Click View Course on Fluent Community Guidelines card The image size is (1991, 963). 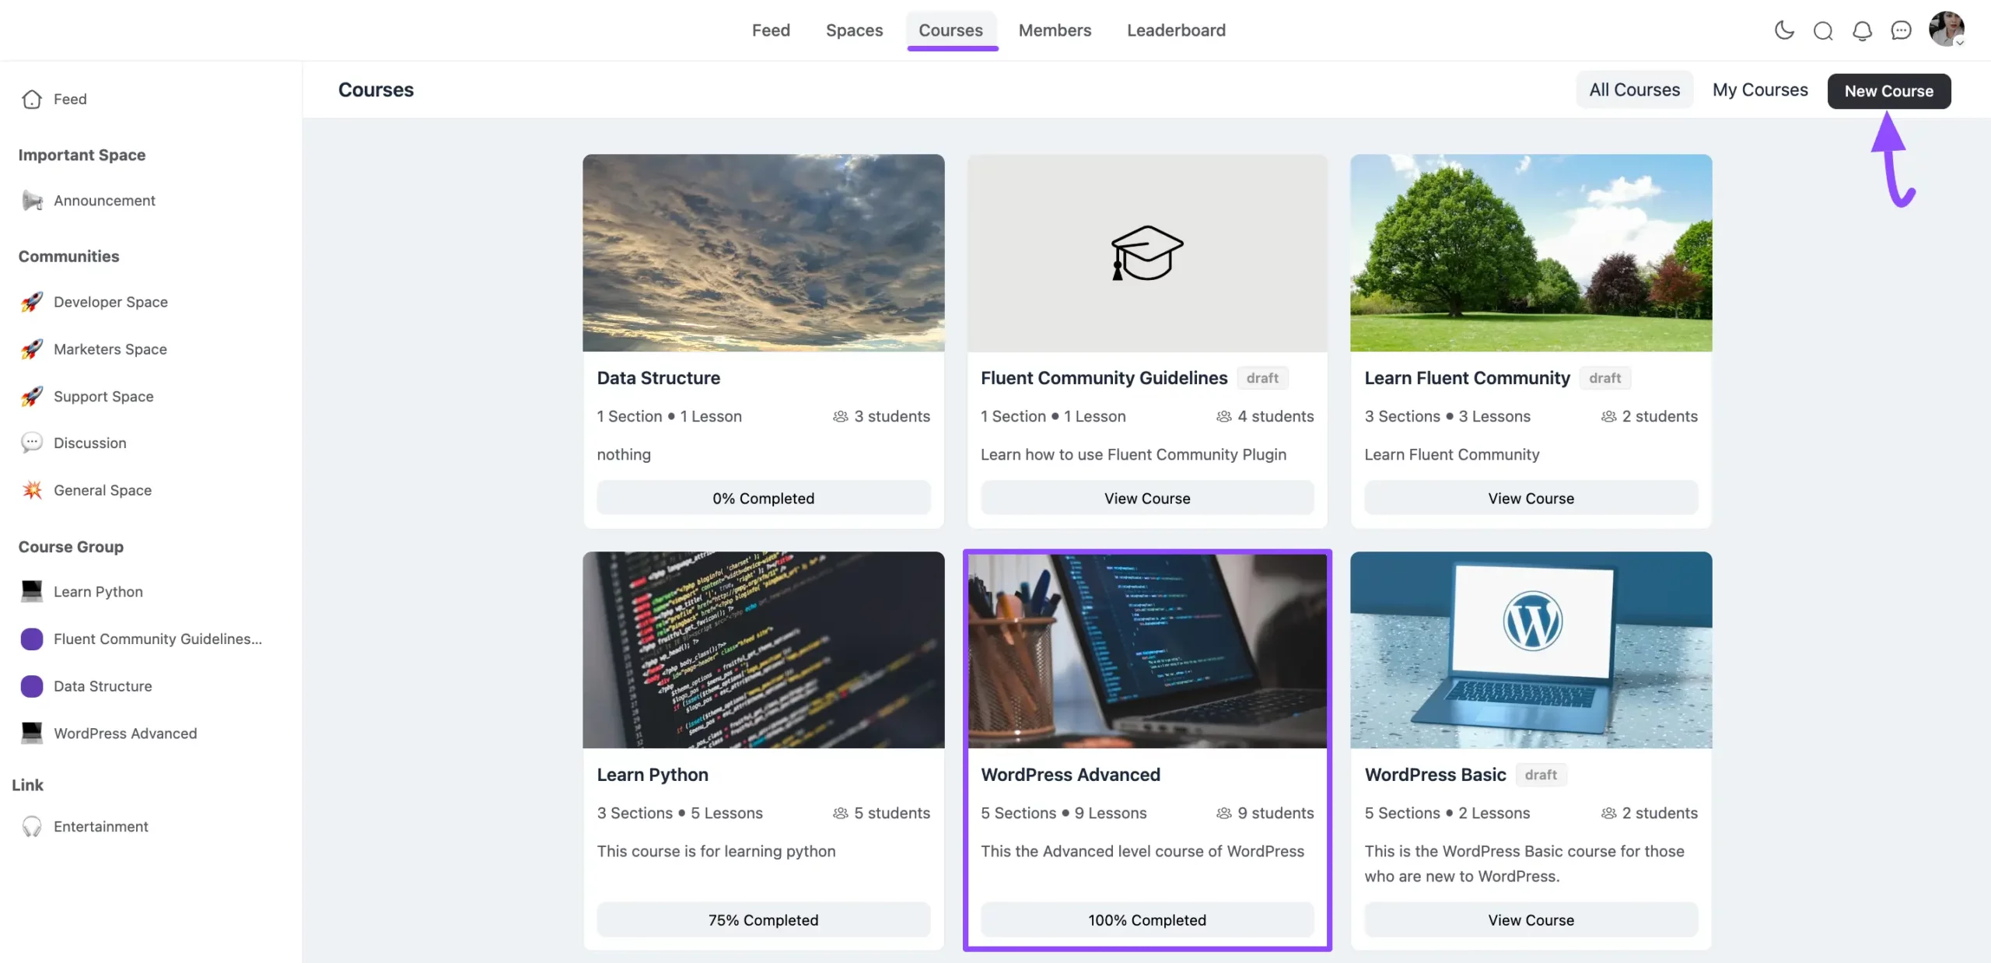(1147, 499)
